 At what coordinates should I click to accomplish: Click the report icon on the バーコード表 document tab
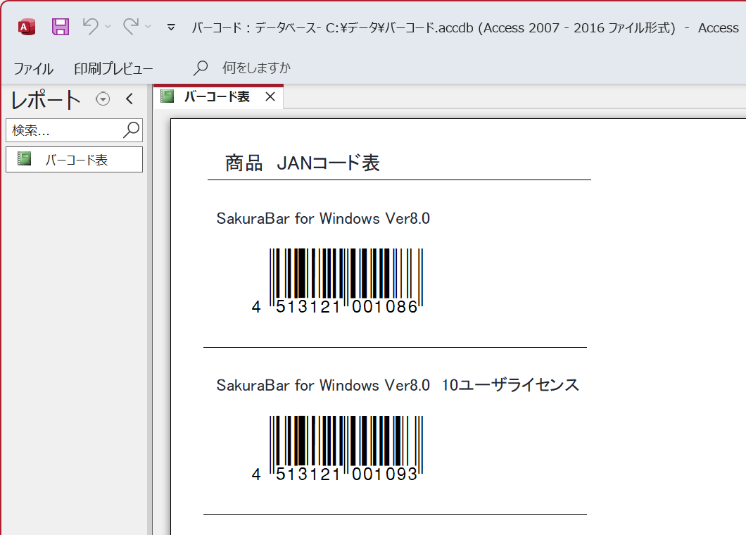click(167, 96)
